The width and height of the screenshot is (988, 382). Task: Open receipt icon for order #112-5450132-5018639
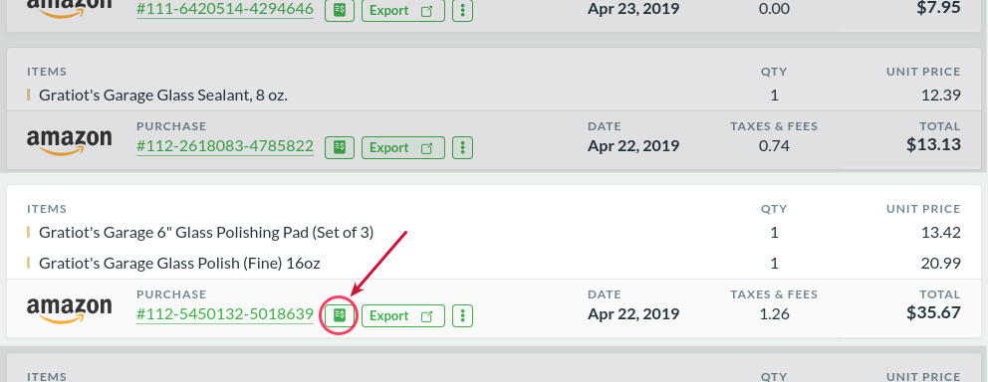[340, 316]
